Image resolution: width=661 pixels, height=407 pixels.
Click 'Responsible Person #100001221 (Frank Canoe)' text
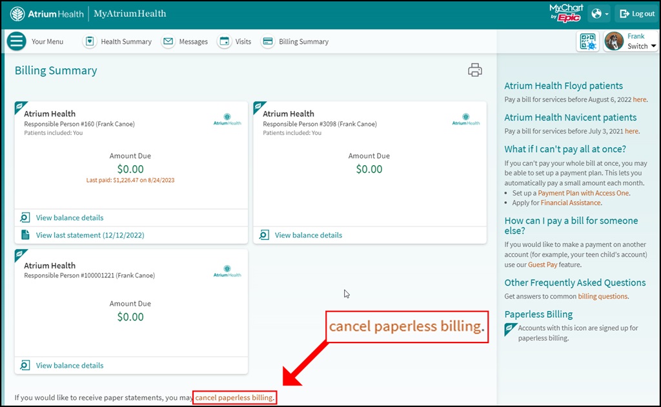click(x=89, y=275)
